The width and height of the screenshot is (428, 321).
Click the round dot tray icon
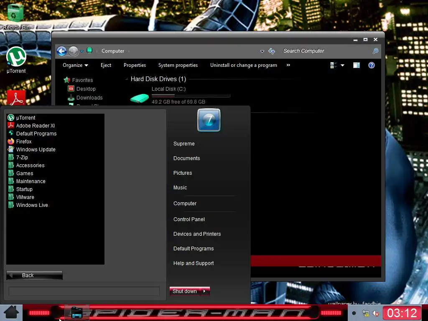(x=354, y=313)
